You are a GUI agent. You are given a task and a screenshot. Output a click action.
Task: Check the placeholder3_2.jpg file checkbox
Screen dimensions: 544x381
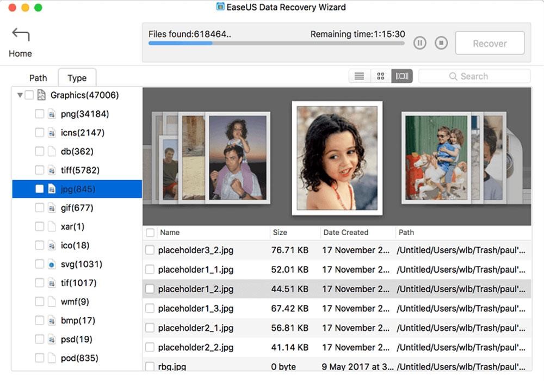(150, 250)
